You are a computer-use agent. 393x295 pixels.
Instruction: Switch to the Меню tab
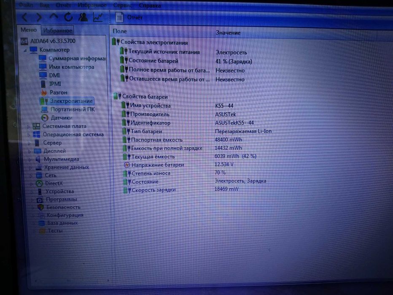pyautogui.click(x=29, y=30)
